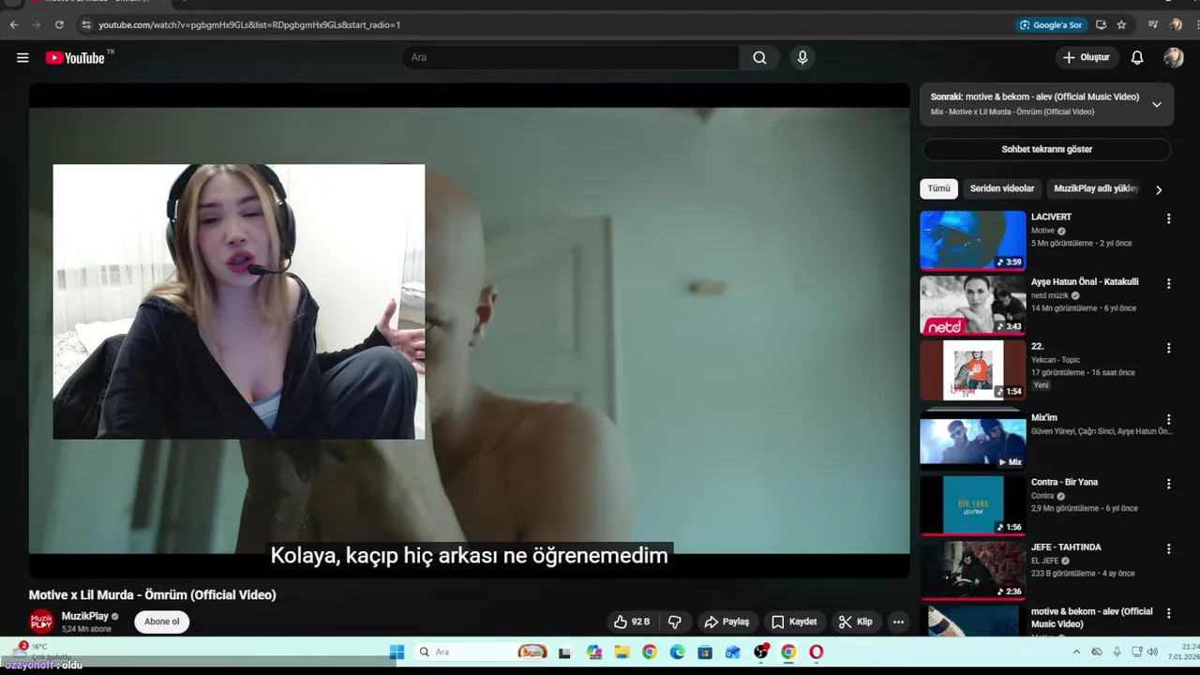Image resolution: width=1200 pixels, height=675 pixels.
Task: Go back with the browser back arrow
Action: pyautogui.click(x=13, y=25)
